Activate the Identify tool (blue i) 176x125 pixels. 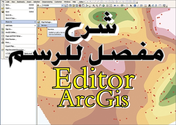pyautogui.click(x=135, y=6)
